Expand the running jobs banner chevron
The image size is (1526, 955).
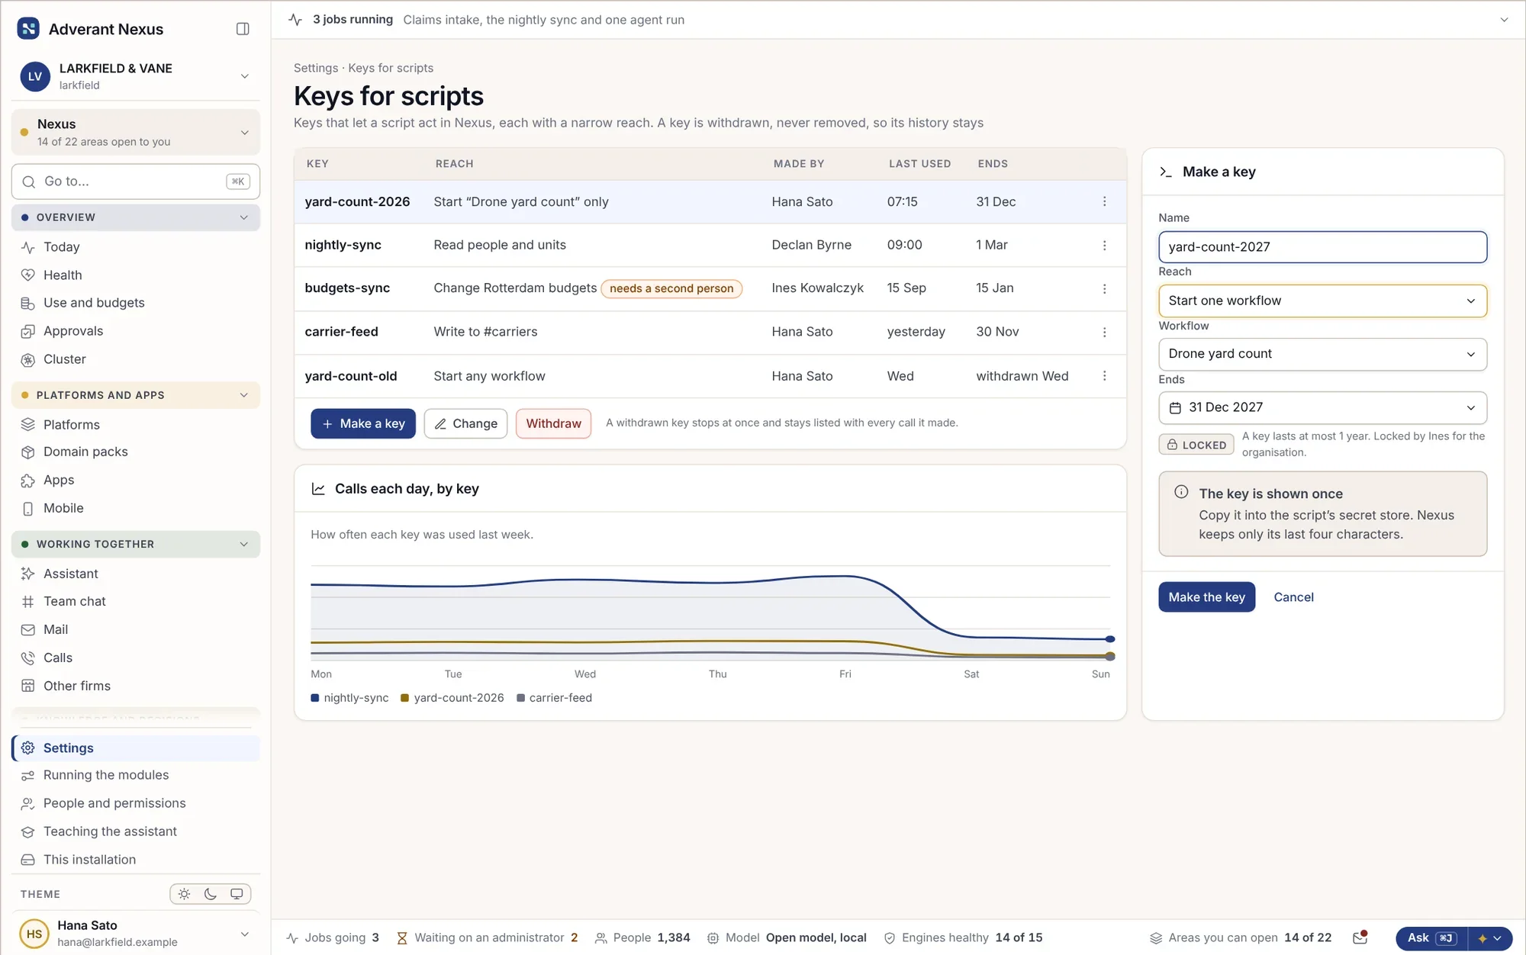[x=1504, y=20]
